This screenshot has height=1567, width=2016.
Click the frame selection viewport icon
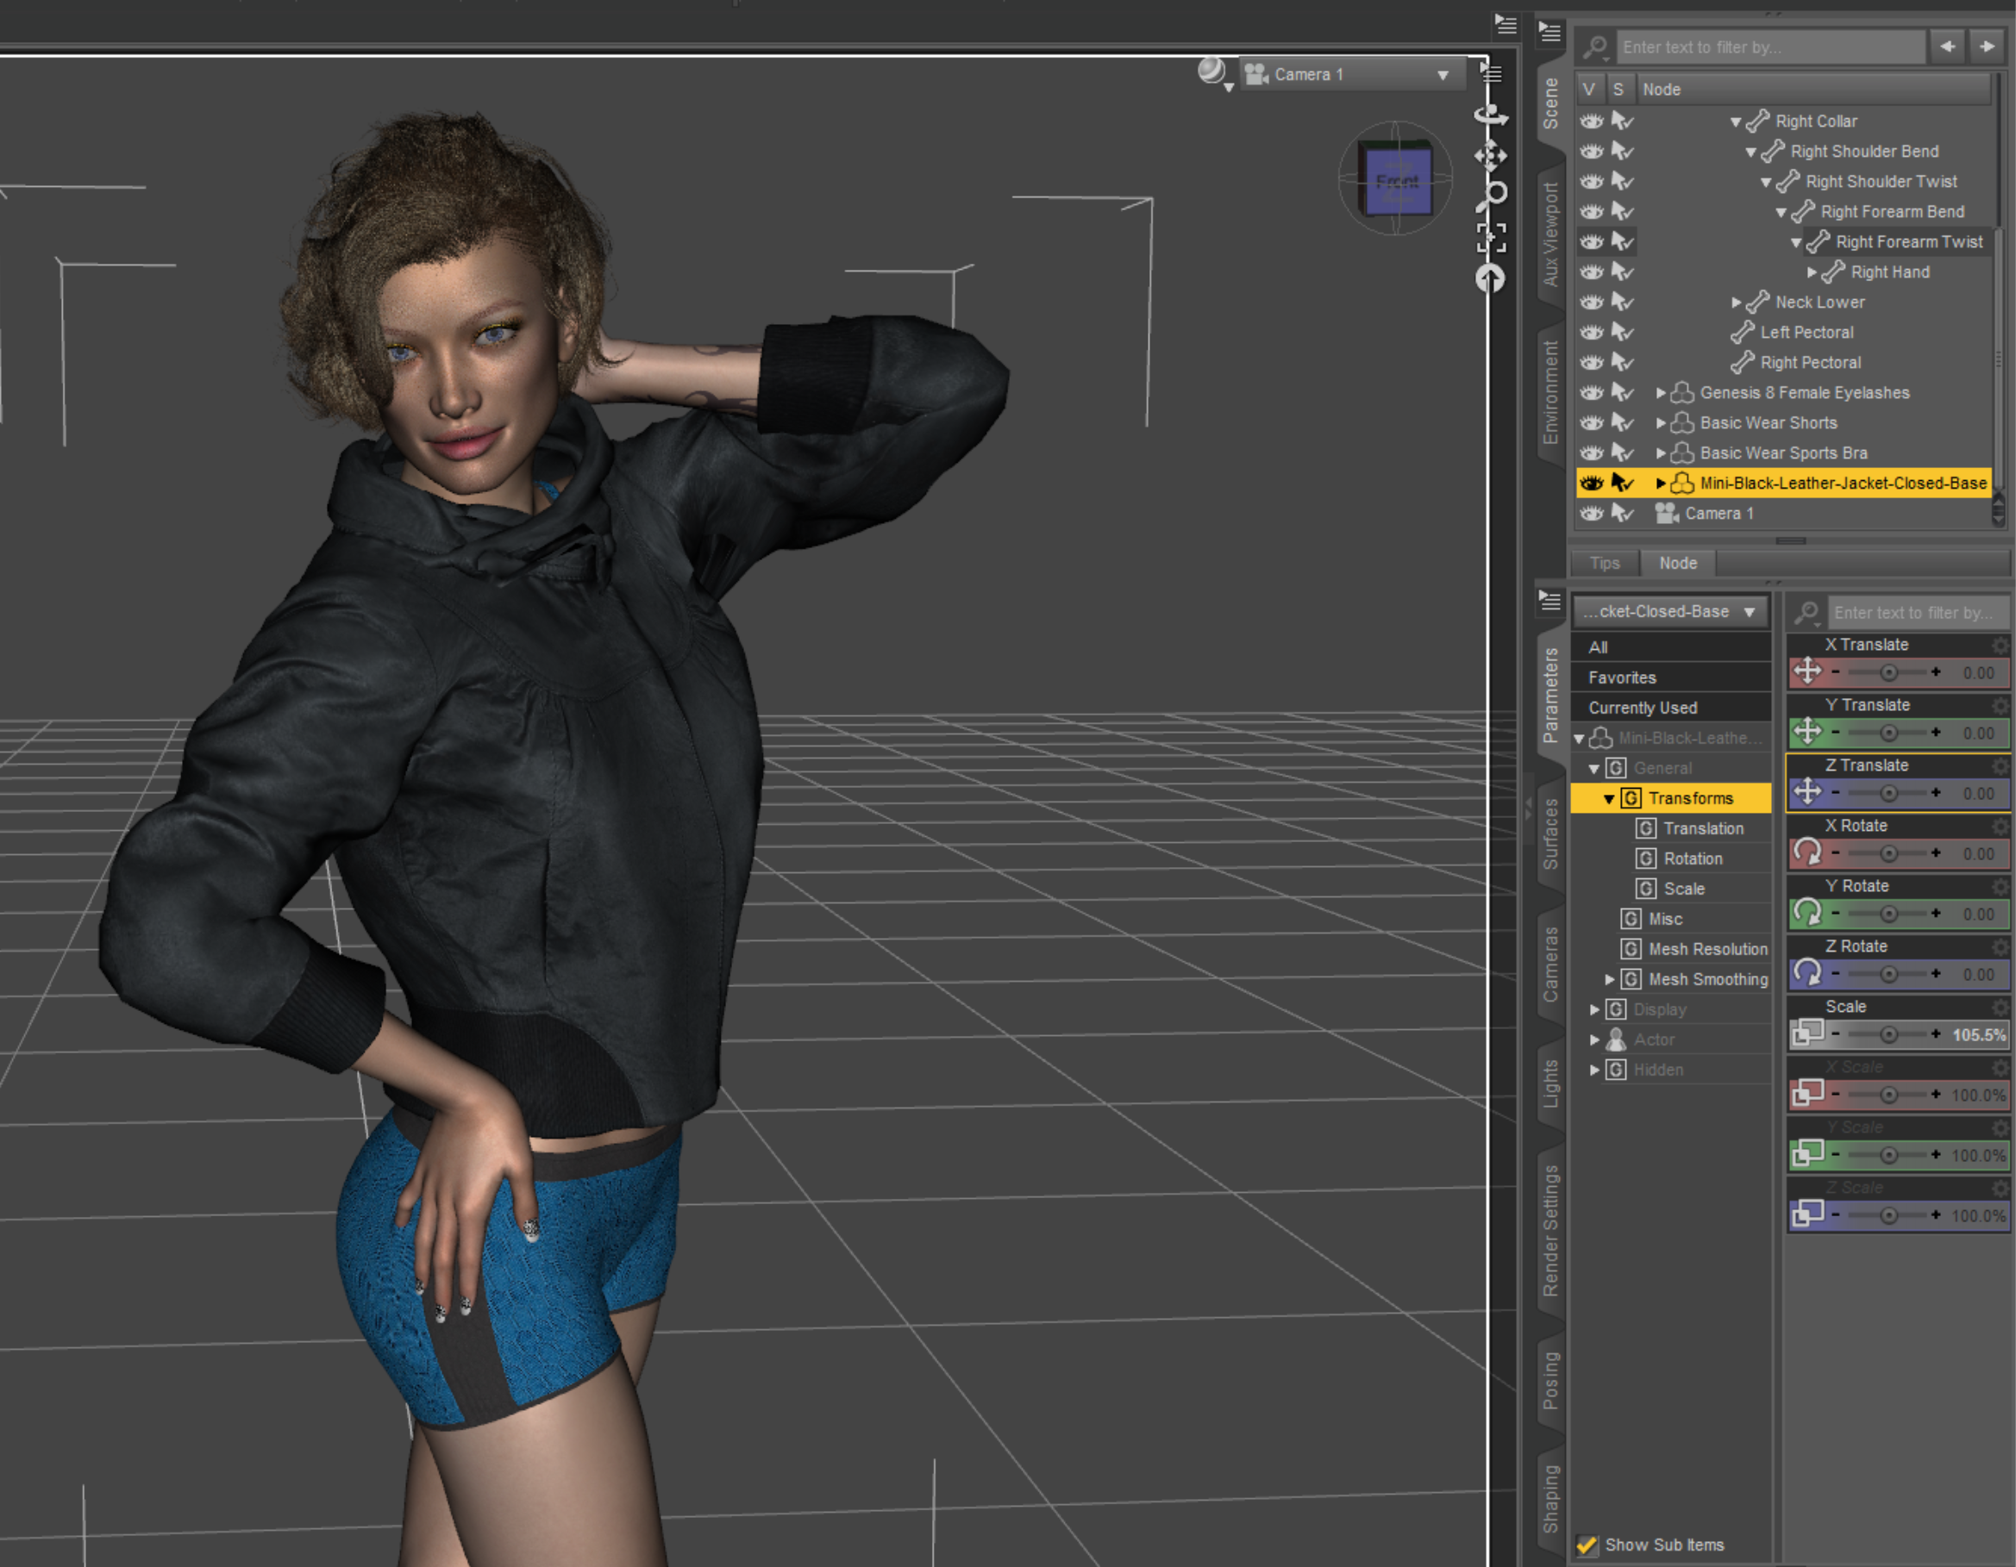(x=1491, y=237)
